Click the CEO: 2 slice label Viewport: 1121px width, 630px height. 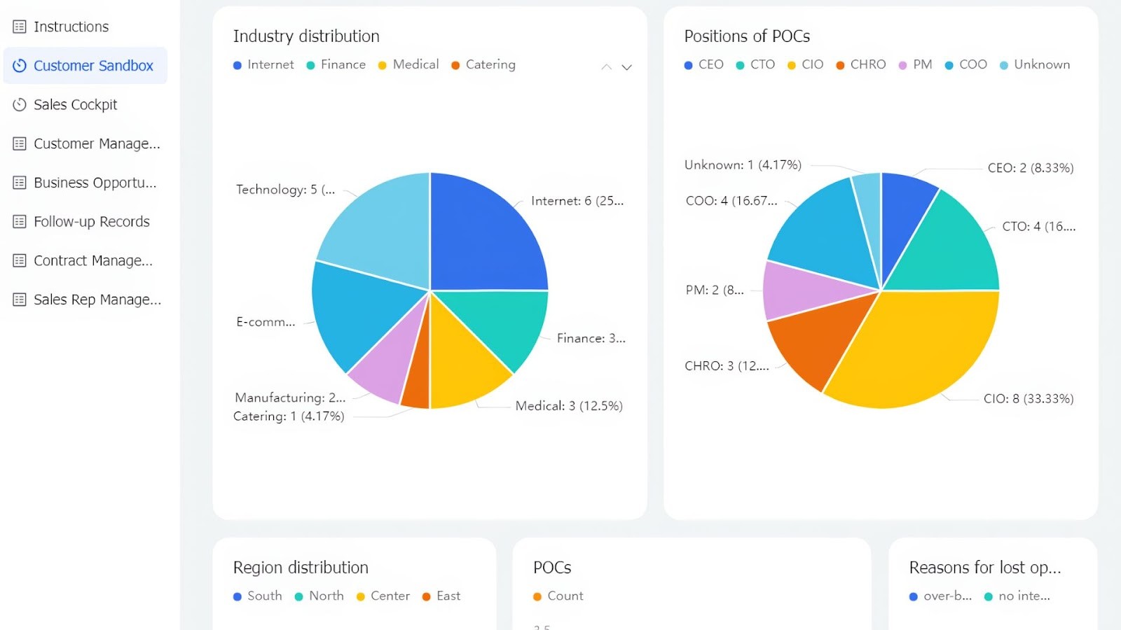(x=1029, y=168)
